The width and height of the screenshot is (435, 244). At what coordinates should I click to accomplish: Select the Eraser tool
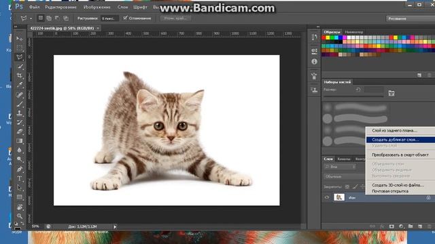[19, 131]
